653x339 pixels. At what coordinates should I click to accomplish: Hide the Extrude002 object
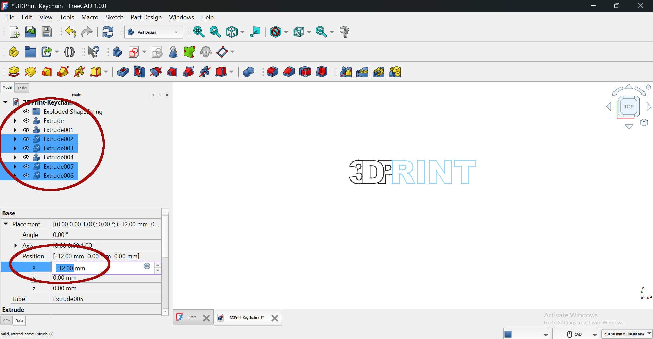[x=26, y=139]
